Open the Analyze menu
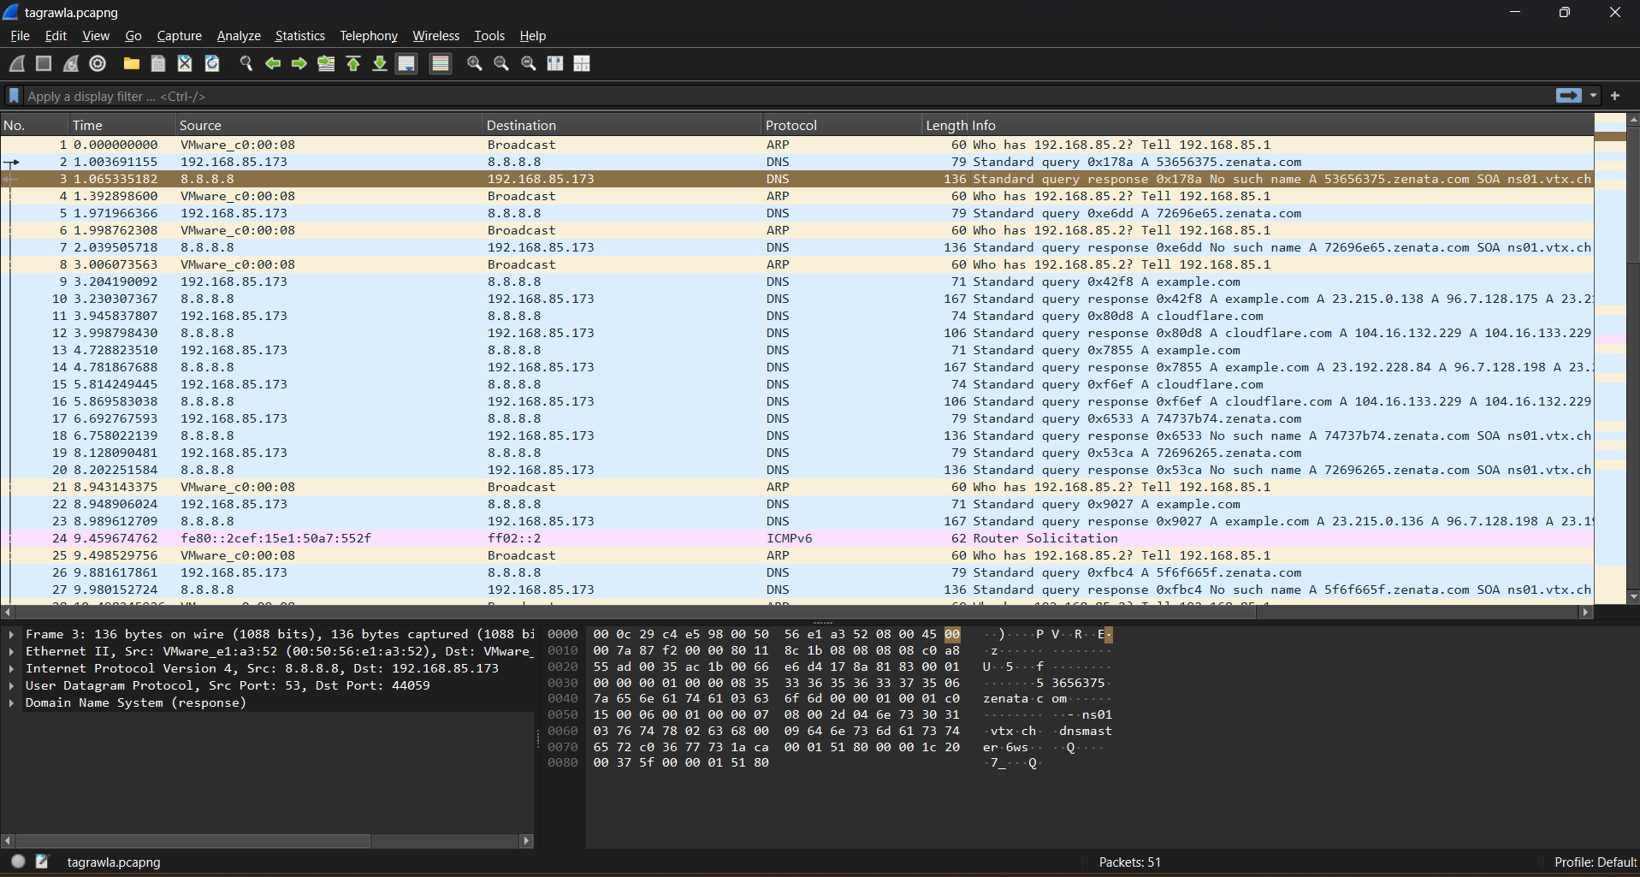The height and width of the screenshot is (877, 1640). tap(238, 36)
